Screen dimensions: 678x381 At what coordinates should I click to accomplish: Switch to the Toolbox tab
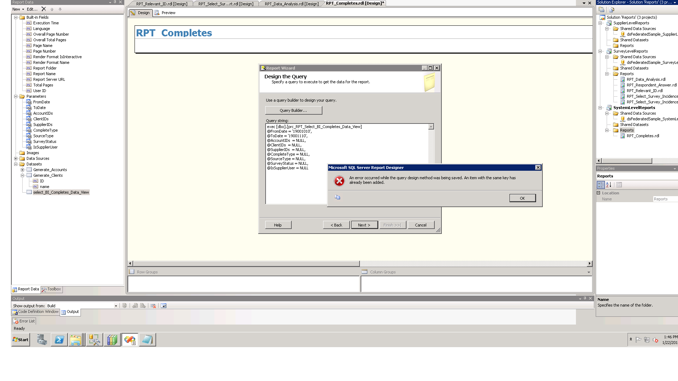coord(51,289)
